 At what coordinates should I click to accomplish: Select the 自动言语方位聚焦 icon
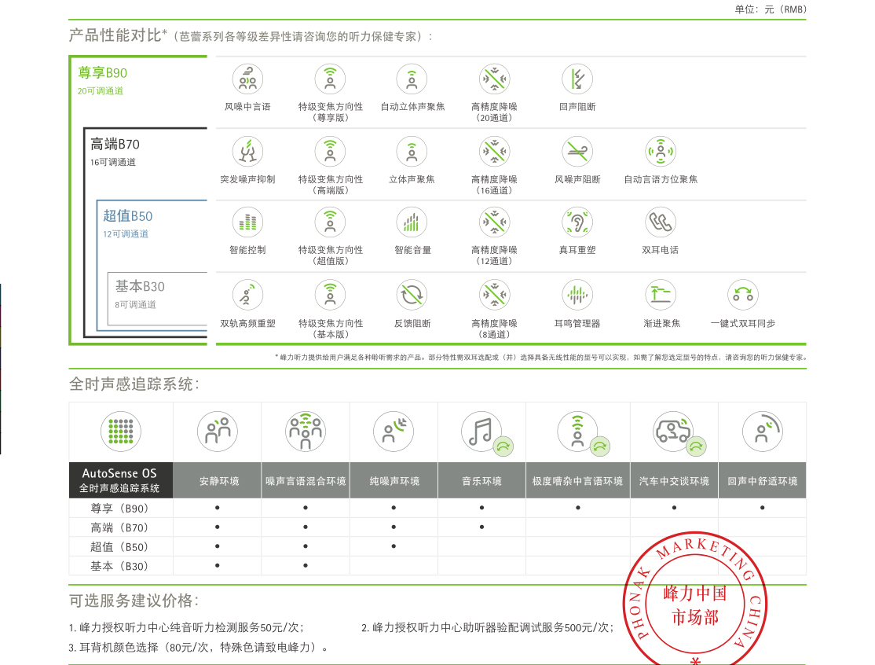(661, 151)
